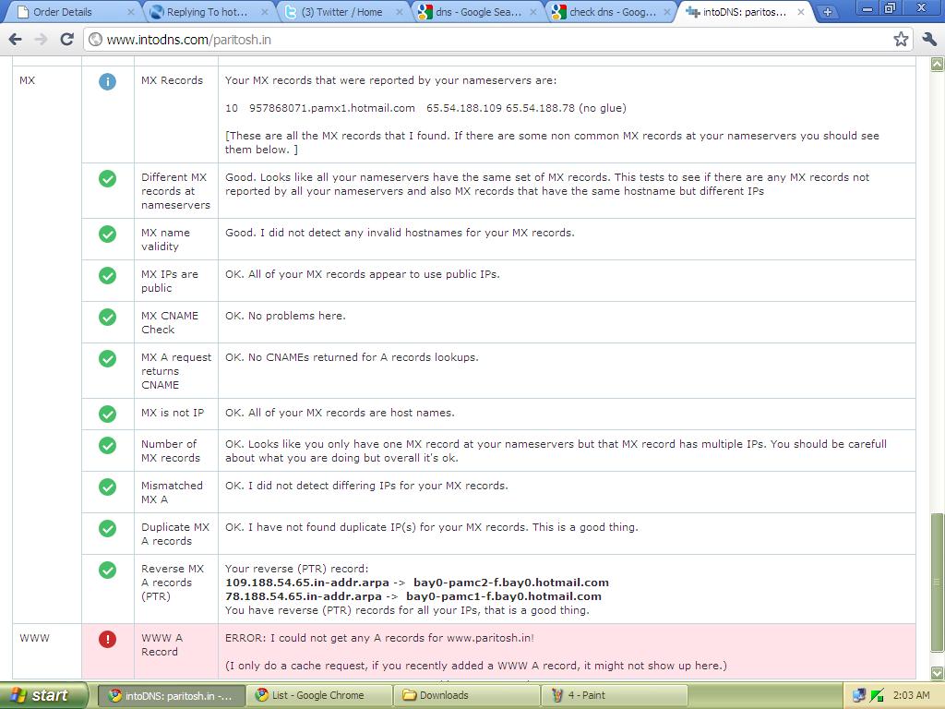This screenshot has height=709, width=945.
Task: Click the forward navigation arrow
Action: coord(41,41)
